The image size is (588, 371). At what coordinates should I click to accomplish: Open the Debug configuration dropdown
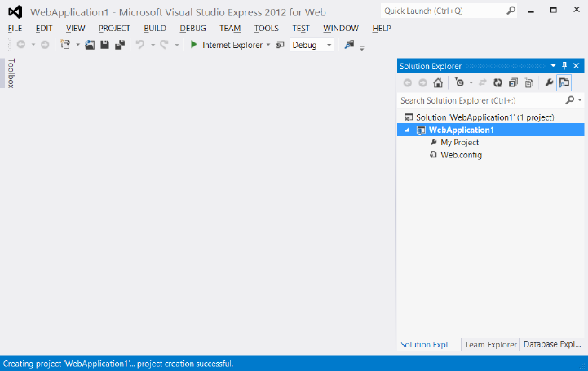tap(329, 45)
